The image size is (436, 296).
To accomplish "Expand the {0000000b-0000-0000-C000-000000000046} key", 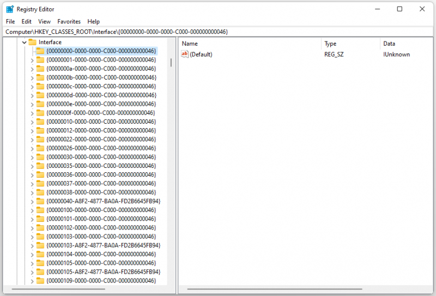I will pos(32,78).
